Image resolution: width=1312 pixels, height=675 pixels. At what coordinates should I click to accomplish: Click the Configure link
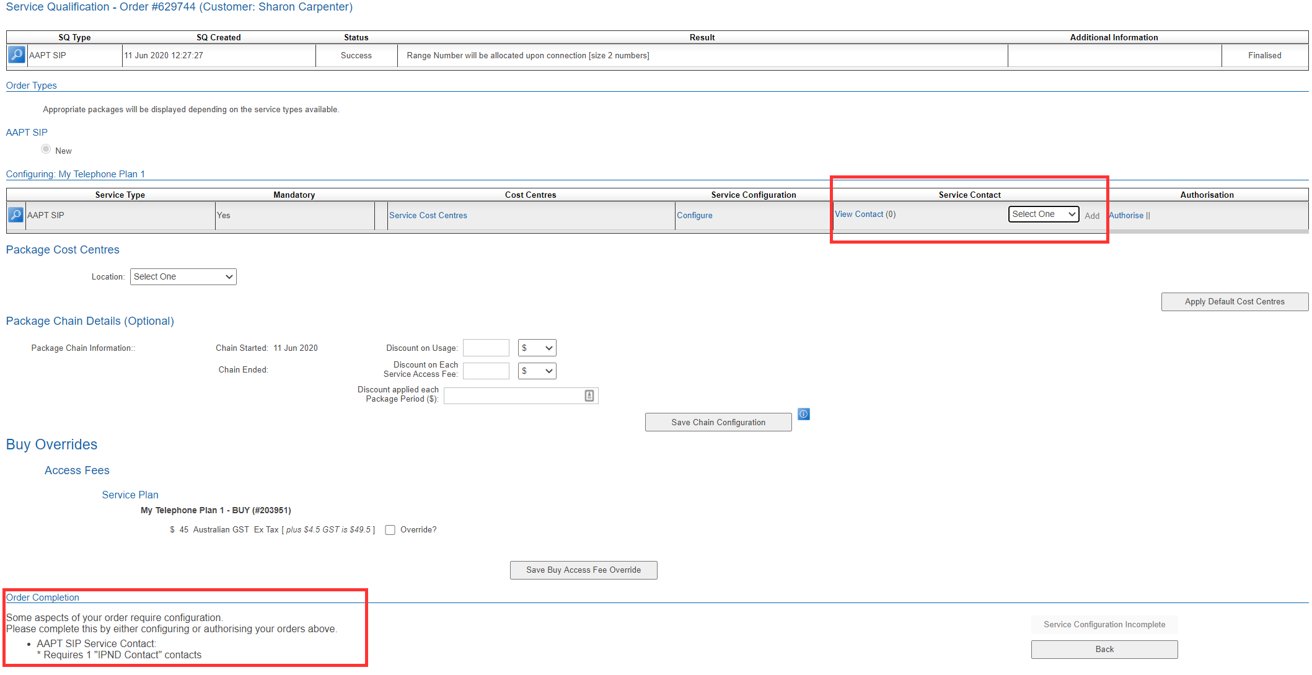694,215
